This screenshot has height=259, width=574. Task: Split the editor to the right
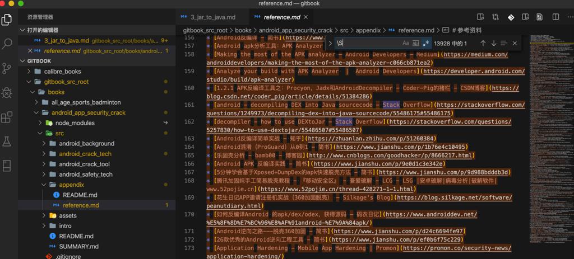click(556, 17)
